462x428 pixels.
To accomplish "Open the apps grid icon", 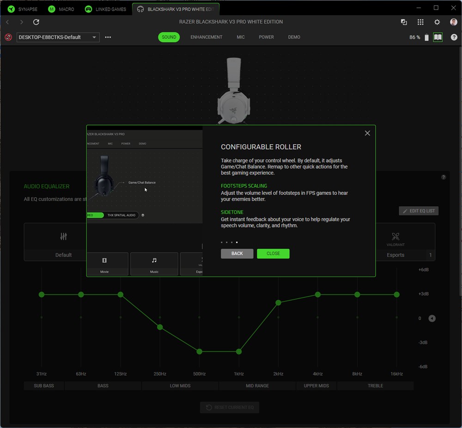I will (x=420, y=22).
